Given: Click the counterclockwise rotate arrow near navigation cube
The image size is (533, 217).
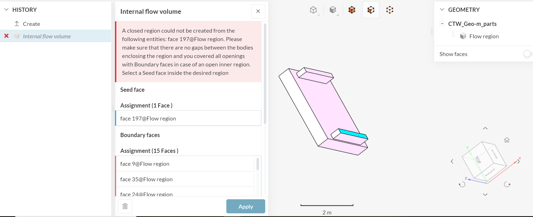Looking at the screenshot, I should coord(462,184).
